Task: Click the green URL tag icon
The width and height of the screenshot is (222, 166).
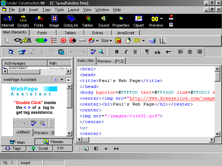Action: tap(41, 40)
